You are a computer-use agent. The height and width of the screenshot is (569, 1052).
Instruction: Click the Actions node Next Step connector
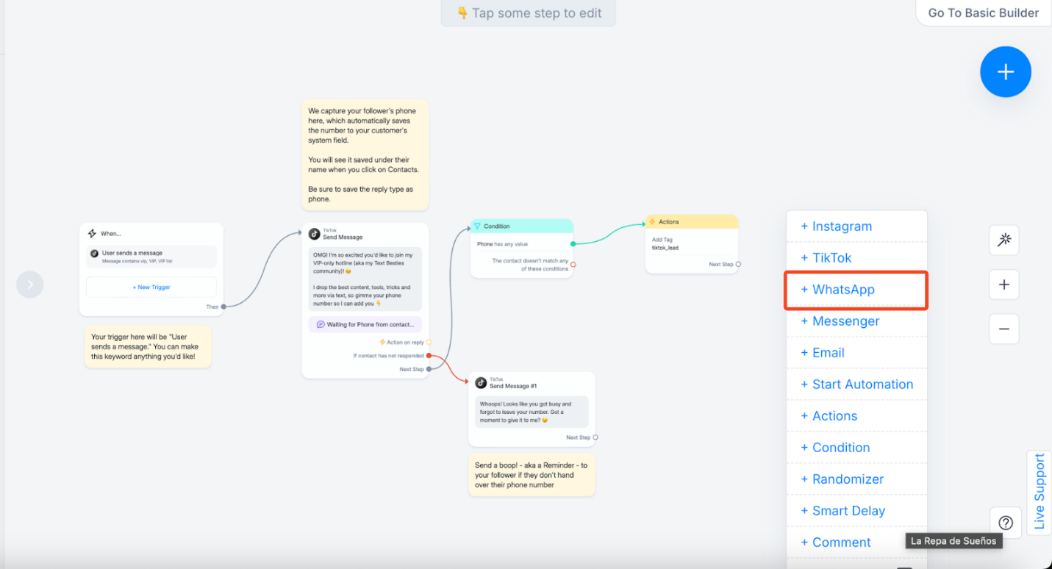click(x=738, y=265)
